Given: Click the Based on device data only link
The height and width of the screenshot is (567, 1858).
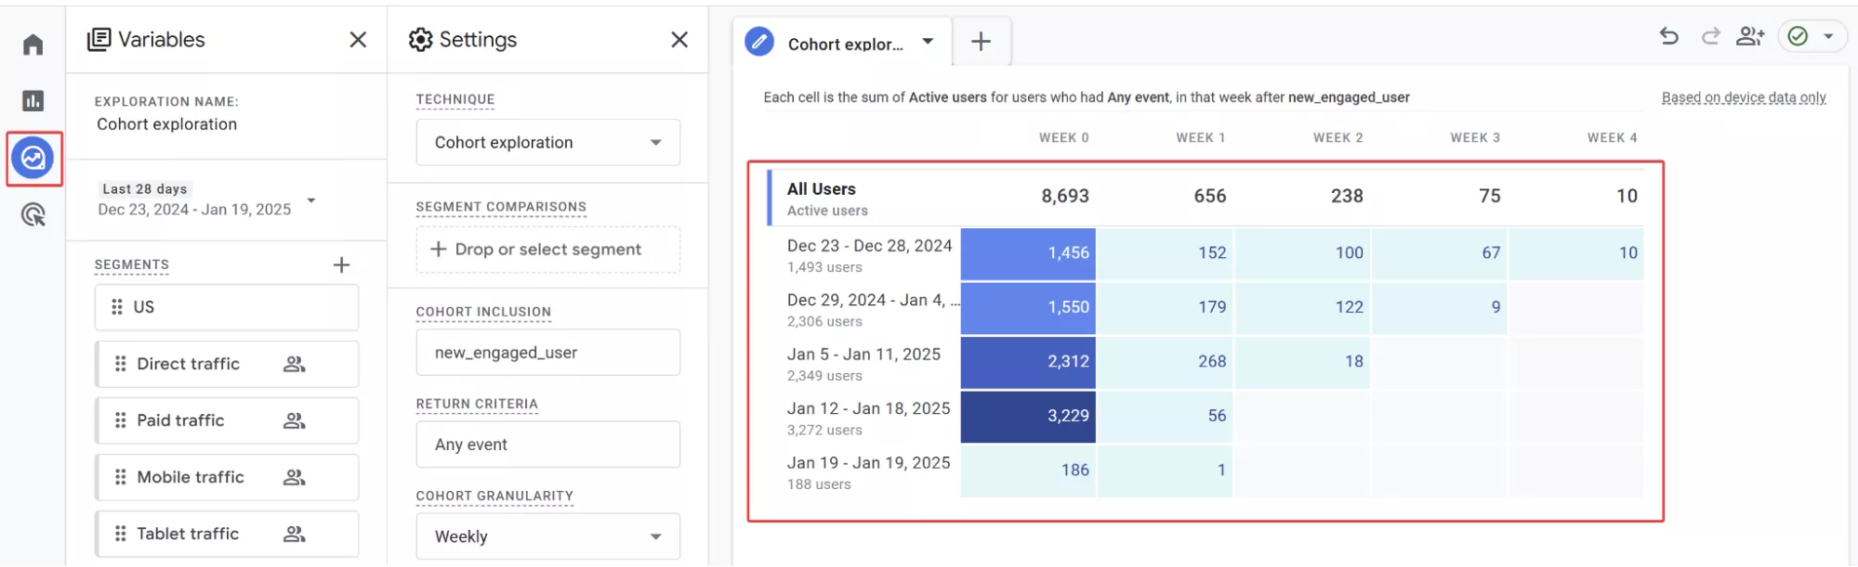Looking at the screenshot, I should coord(1744,97).
